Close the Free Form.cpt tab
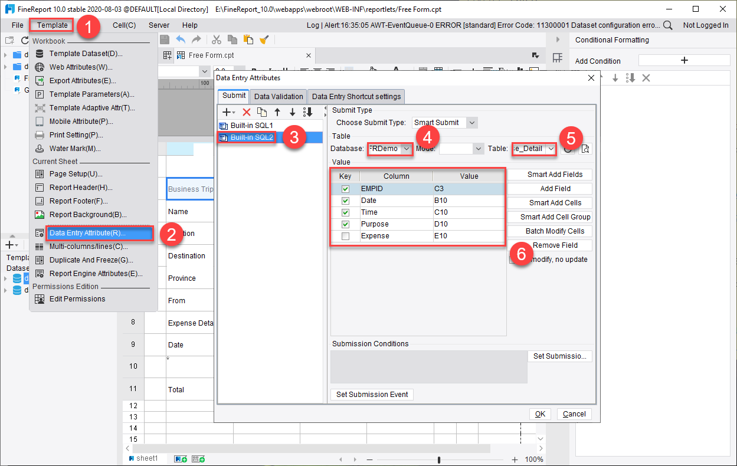The height and width of the screenshot is (466, 737). click(x=307, y=55)
